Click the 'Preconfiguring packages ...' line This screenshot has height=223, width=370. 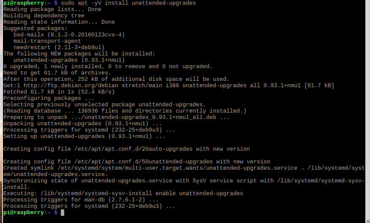pyautogui.click(x=49, y=98)
